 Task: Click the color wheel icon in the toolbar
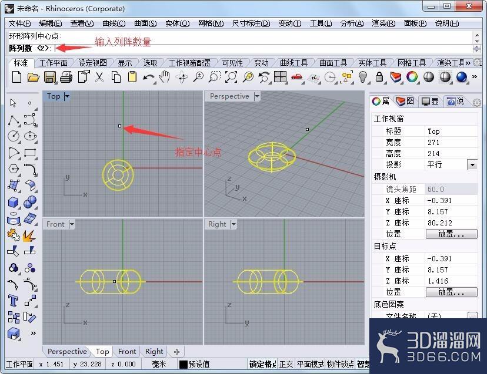pos(412,76)
